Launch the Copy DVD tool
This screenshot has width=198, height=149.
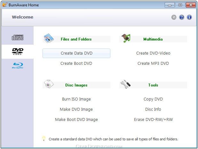[153, 99]
